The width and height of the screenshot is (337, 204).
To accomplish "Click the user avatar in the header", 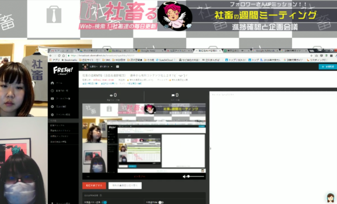I will click(85, 66).
